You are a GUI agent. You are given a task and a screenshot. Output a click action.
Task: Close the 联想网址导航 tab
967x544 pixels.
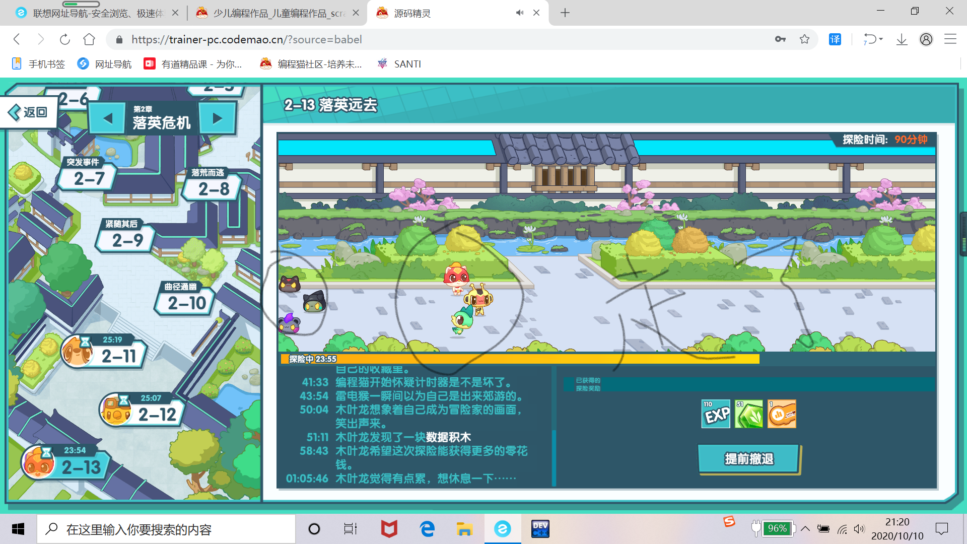(175, 13)
